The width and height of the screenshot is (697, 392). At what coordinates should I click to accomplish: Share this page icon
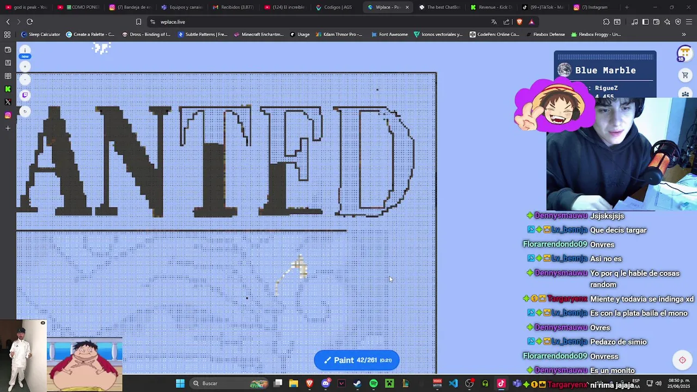(506, 22)
